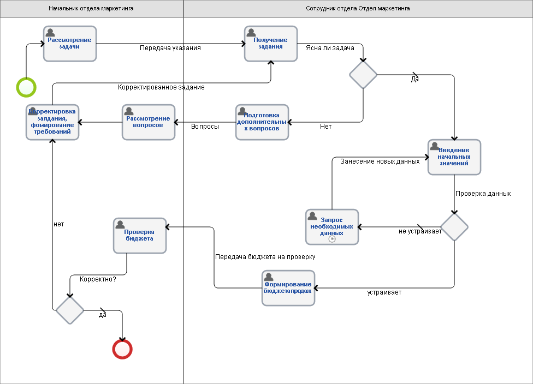533x384 pixels.
Task: Select 'Подготовка дополнительных вопросов' task box
Action: tap(262, 122)
